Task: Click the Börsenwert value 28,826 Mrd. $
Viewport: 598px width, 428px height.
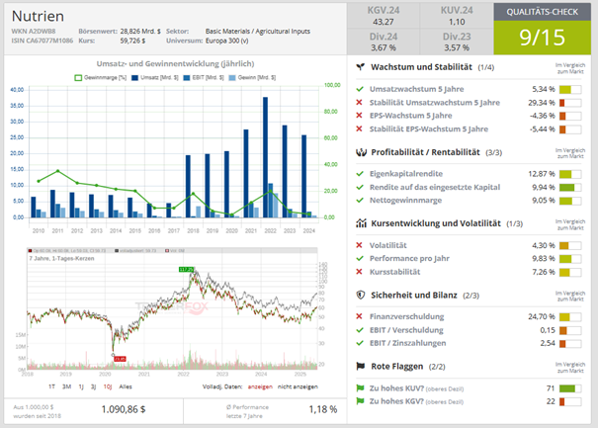Action: 140,32
